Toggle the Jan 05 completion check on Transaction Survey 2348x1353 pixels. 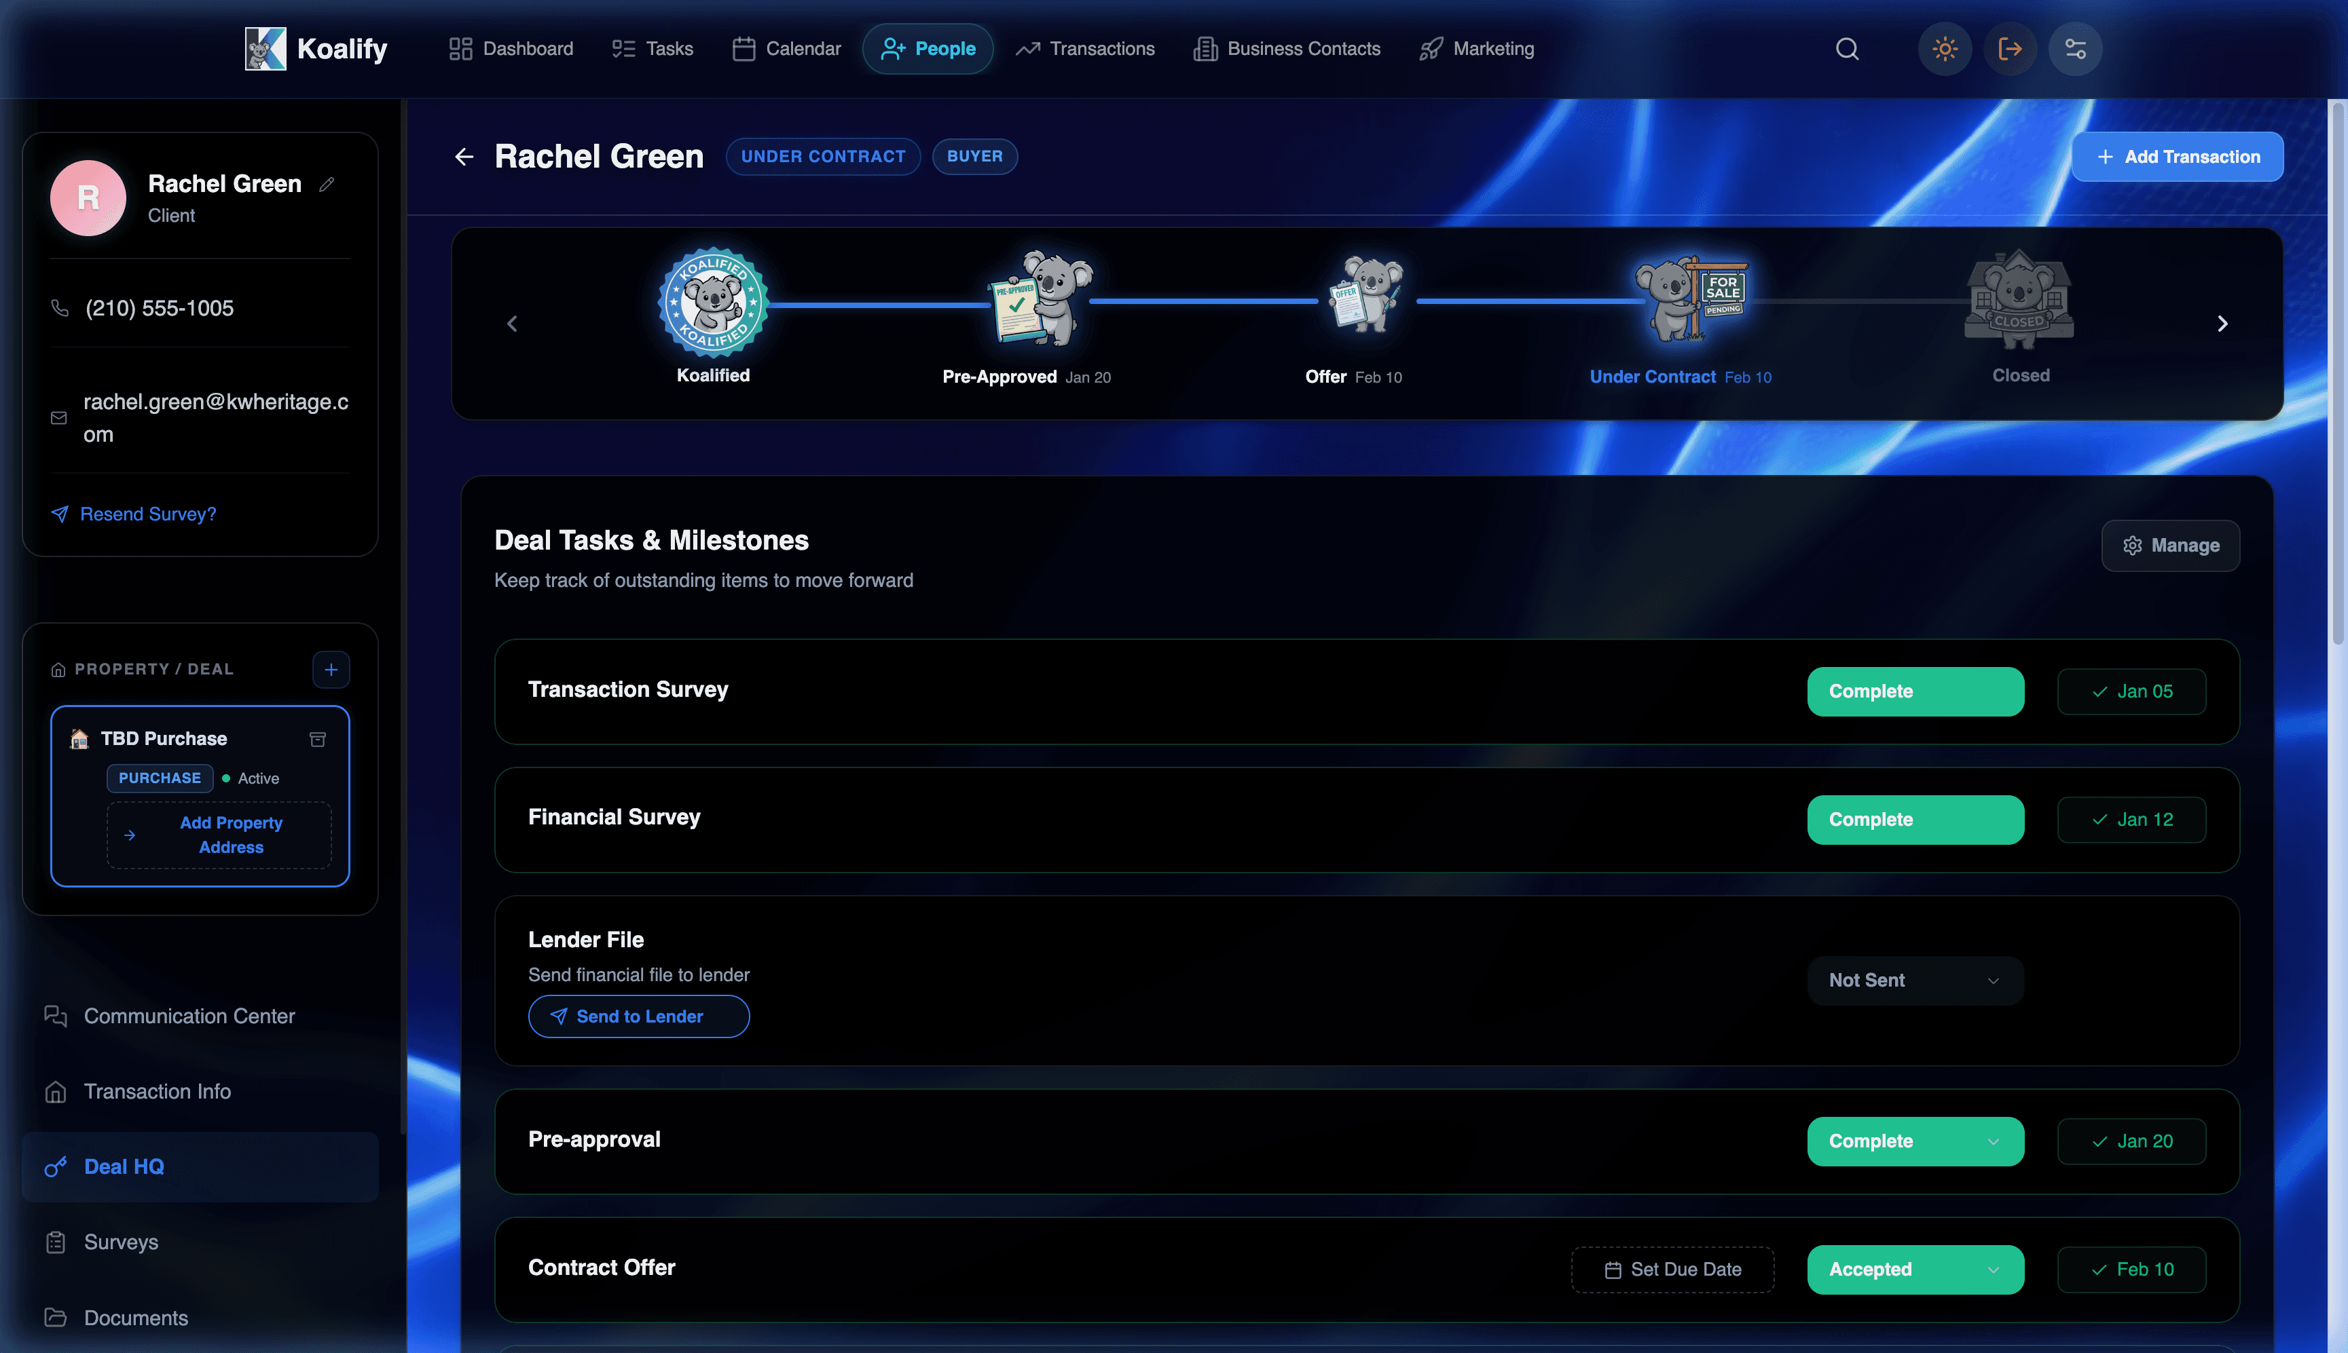(2131, 691)
